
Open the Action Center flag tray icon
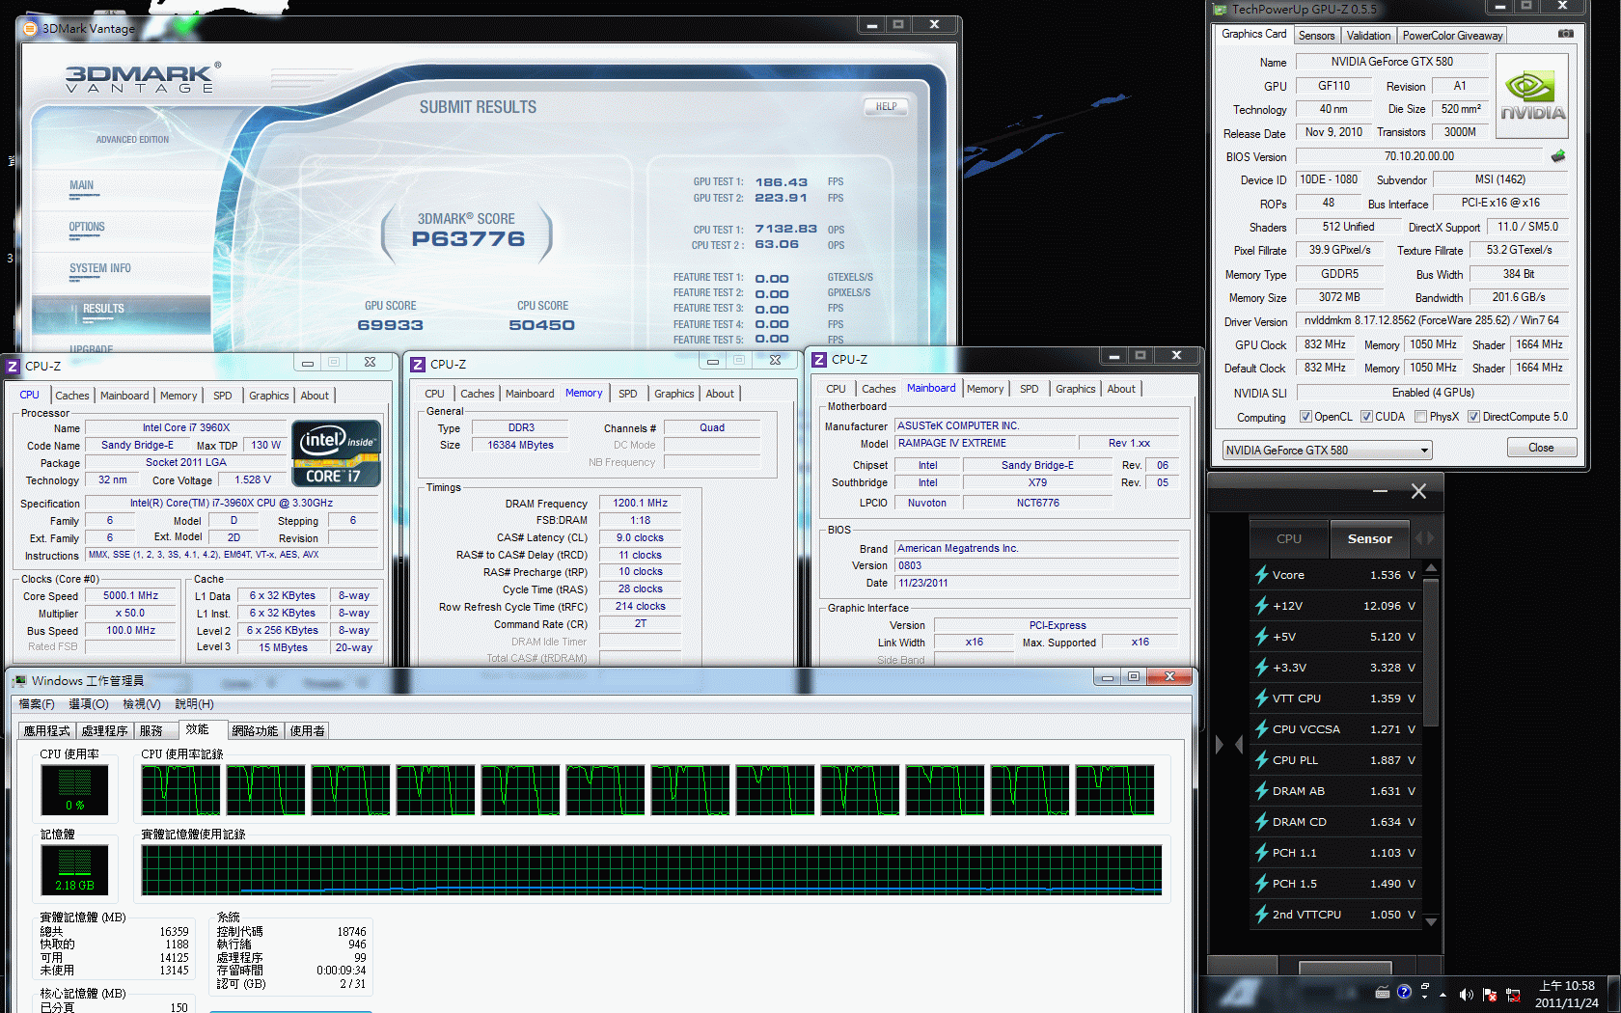coord(1490,994)
